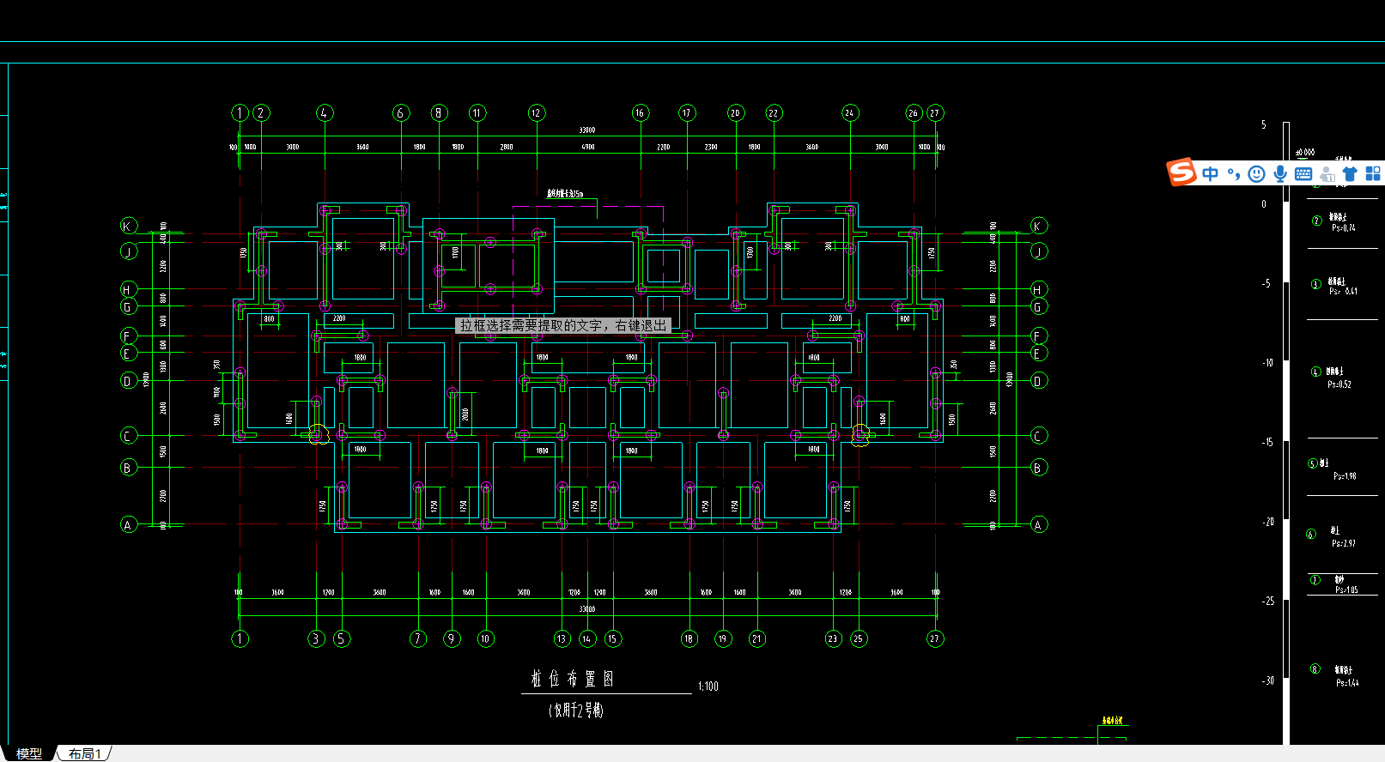Open the Sogou input method logo menu
This screenshot has height=762, width=1385.
coord(1182,172)
